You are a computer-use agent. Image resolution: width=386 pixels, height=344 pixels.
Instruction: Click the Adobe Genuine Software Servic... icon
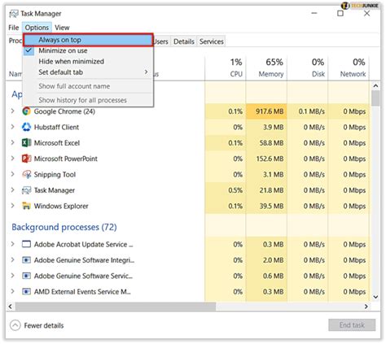pyautogui.click(x=26, y=276)
